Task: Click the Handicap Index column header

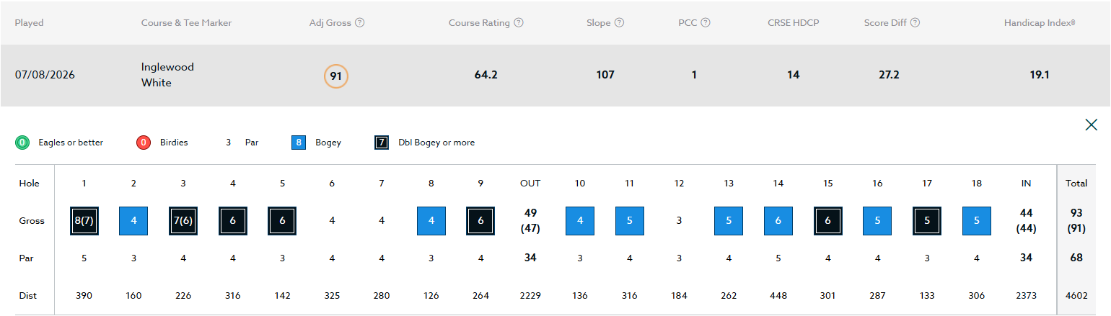Action: click(1040, 23)
